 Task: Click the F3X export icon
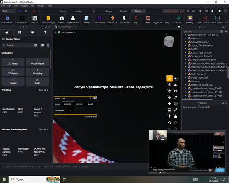(176, 129)
